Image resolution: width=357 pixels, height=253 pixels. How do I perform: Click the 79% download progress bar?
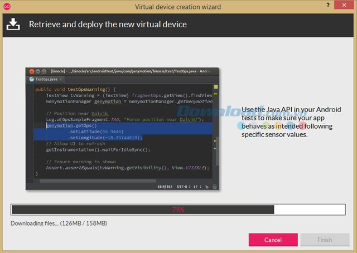point(178,210)
